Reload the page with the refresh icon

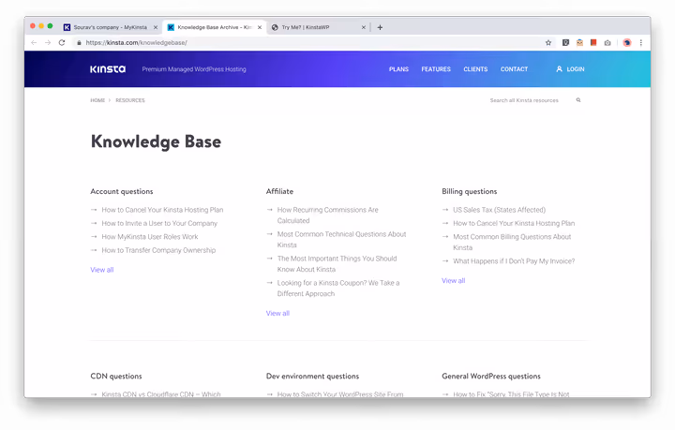[x=62, y=42]
